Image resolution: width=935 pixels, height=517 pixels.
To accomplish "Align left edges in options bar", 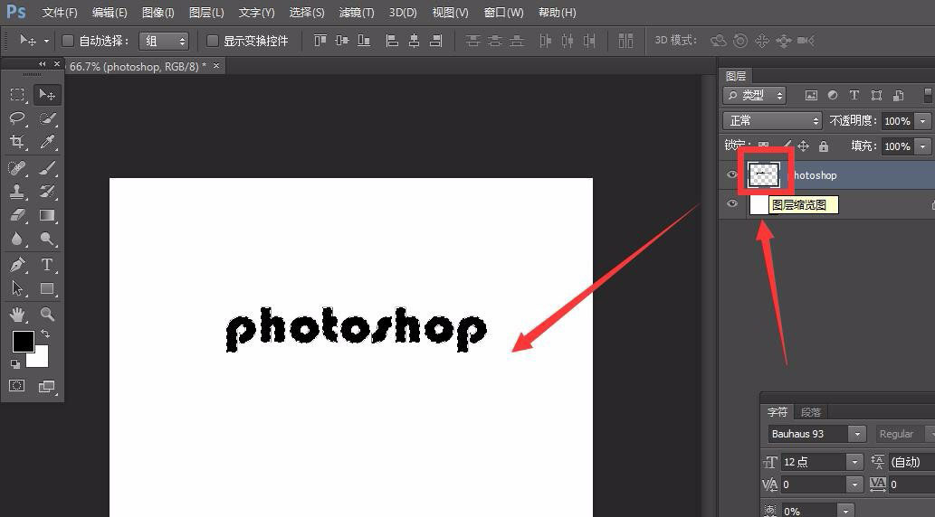I will (392, 41).
